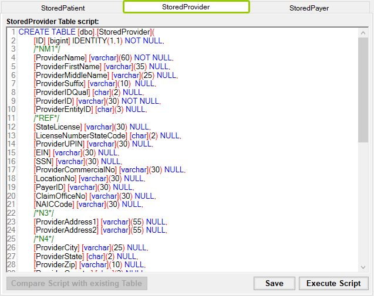Viewport: 374px width, 296px height.
Task: Click the [LicenseNumberStateCode] line
Action: point(107,135)
